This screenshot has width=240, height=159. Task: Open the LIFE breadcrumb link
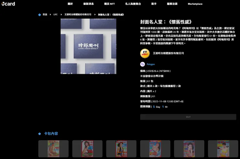[55, 15]
